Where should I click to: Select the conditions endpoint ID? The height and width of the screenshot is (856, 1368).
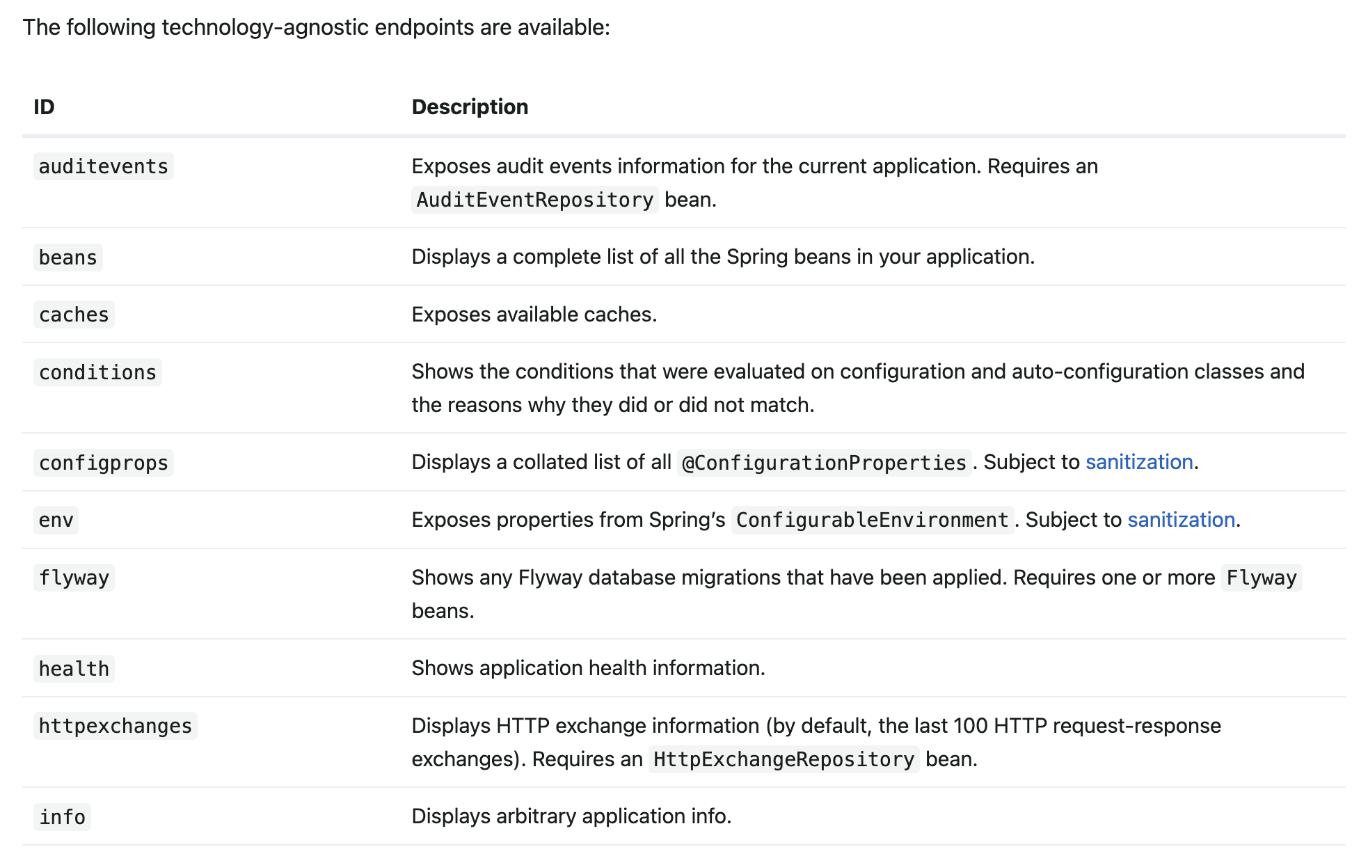97,372
